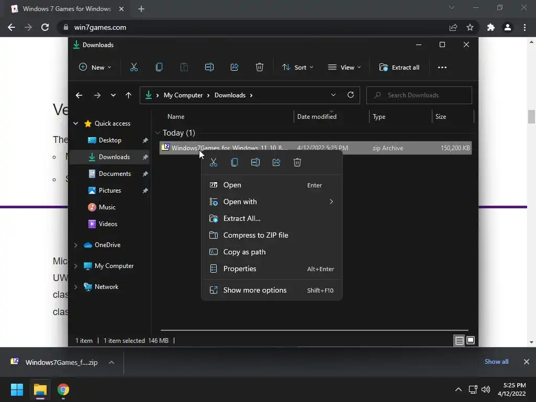Click Extract all toolbar button
Viewport: 536px width, 402px height.
(399, 68)
